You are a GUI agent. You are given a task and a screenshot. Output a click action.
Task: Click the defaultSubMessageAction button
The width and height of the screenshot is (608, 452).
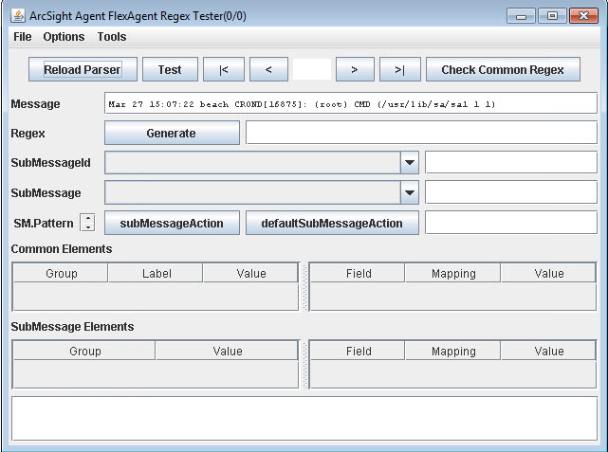click(332, 224)
